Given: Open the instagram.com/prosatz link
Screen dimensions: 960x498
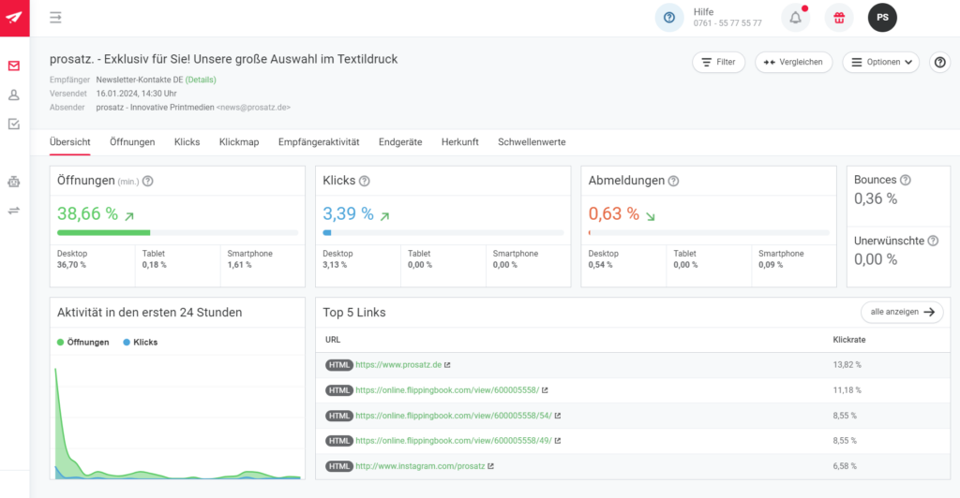Looking at the screenshot, I should (420, 466).
